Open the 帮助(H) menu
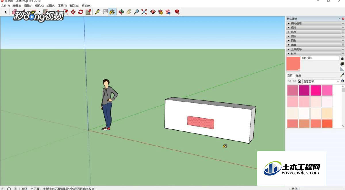 pos(86,5)
